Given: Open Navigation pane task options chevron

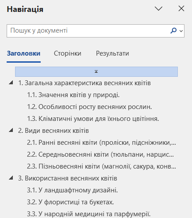Looking at the screenshot, I should 158,8.
